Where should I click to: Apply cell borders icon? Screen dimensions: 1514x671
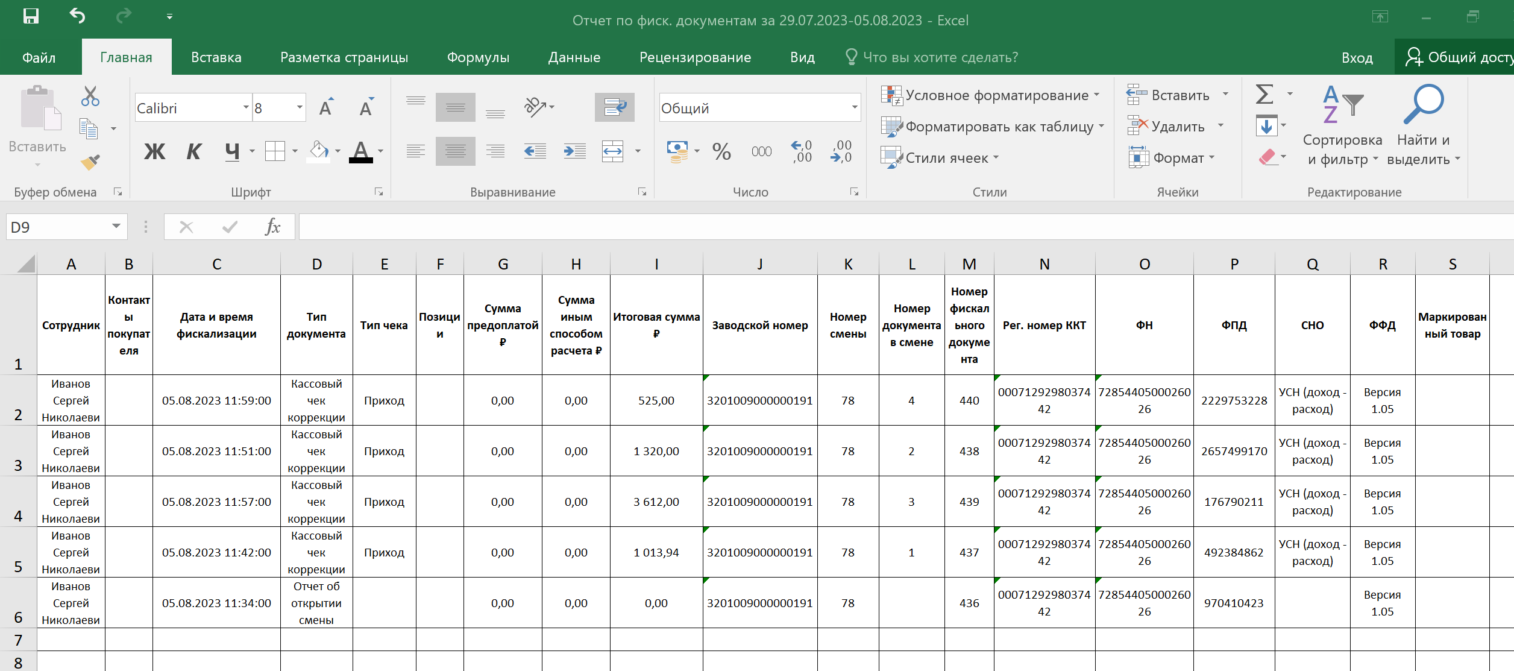coord(275,151)
